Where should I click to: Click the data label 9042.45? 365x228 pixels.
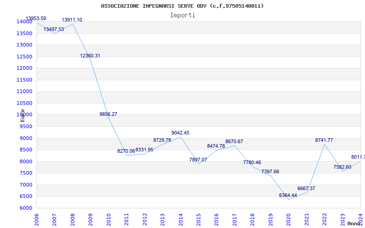tap(180, 133)
